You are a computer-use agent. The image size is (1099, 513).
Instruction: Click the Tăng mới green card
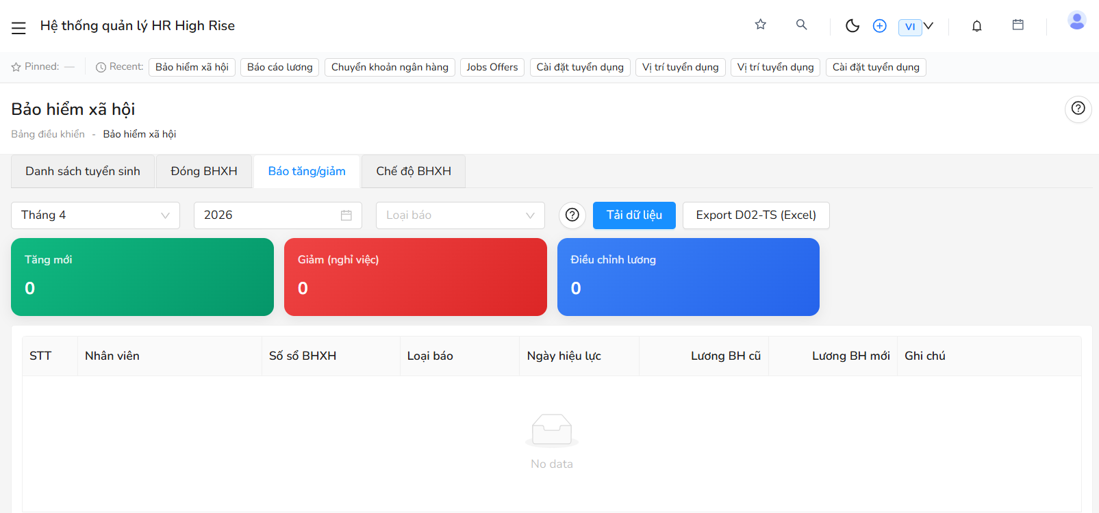coord(142,277)
